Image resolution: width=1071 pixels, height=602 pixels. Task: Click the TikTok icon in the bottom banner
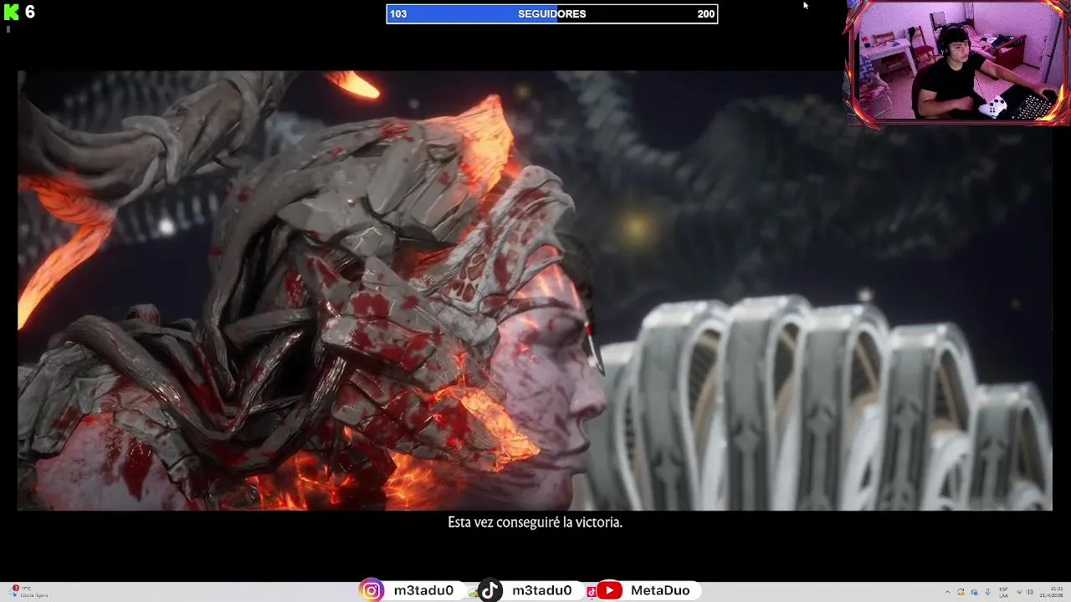490,590
